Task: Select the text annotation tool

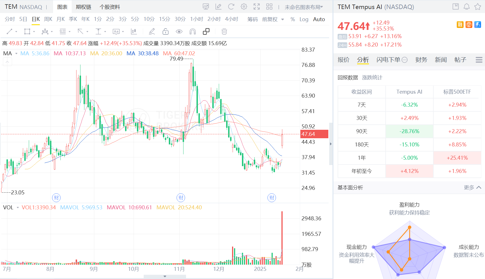Action: tap(116, 32)
